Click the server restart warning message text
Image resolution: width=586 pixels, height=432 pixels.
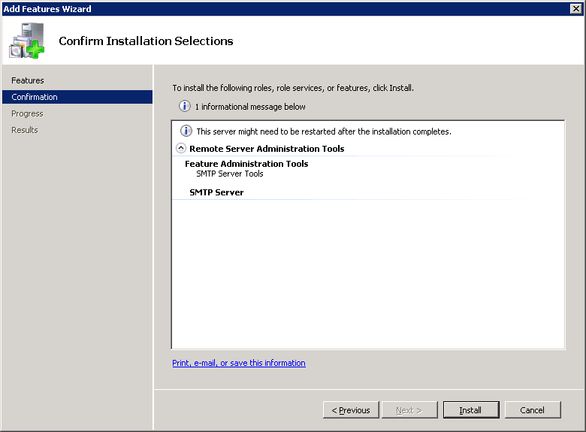pos(323,131)
